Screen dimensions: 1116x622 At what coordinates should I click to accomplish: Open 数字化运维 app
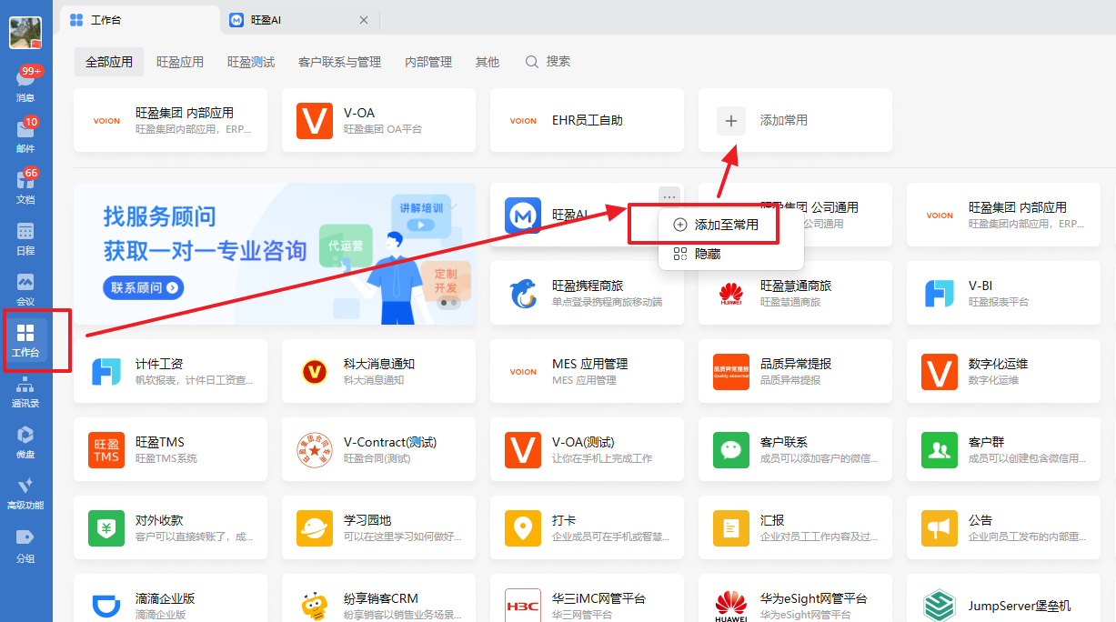pos(1004,371)
